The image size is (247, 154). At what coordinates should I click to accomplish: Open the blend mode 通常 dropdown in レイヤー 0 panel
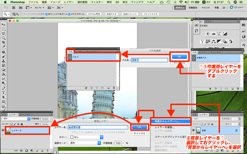click(x=16, y=119)
